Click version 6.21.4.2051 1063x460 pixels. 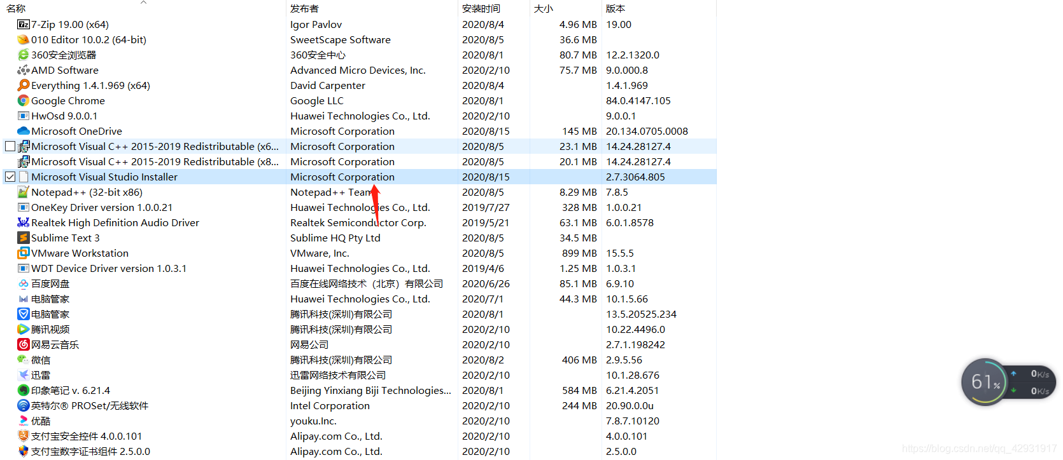(x=632, y=390)
